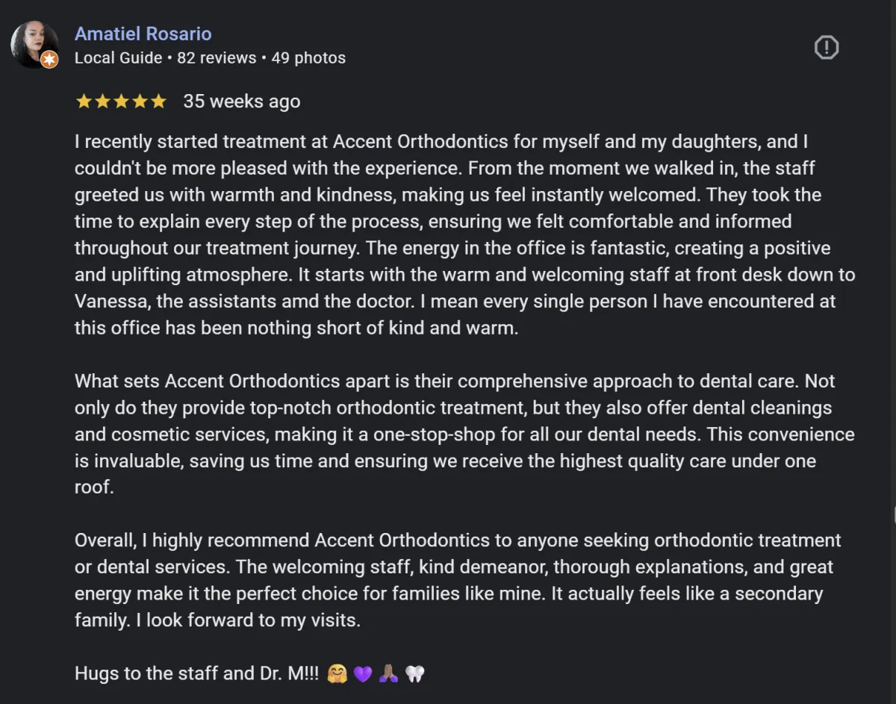Select the fifth yellow rating star

click(x=158, y=102)
